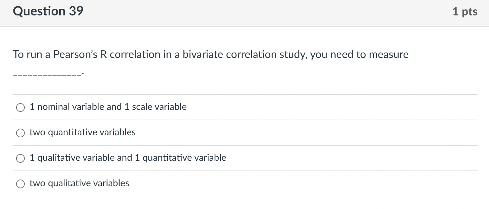Choose the "two quantitative variables" radio button
Viewport: 489px width, 209px height.
tap(20, 133)
